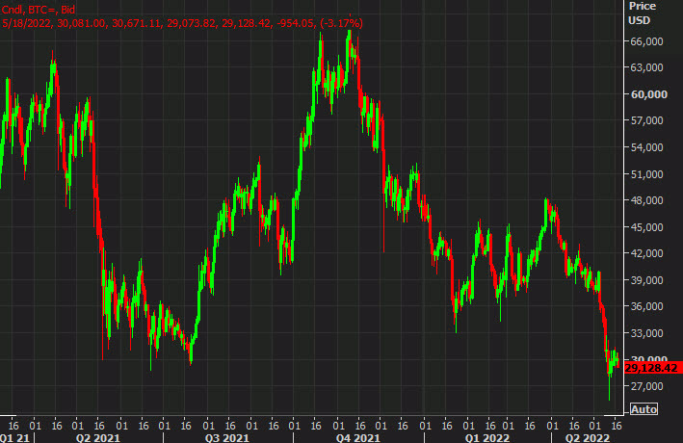Click the 33,000 price axis label
This screenshot has width=683, height=443.
point(647,332)
